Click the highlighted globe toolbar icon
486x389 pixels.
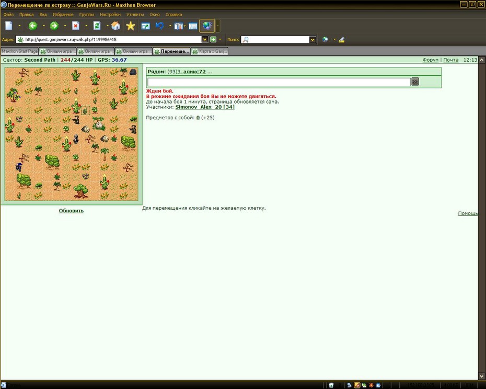click(207, 26)
